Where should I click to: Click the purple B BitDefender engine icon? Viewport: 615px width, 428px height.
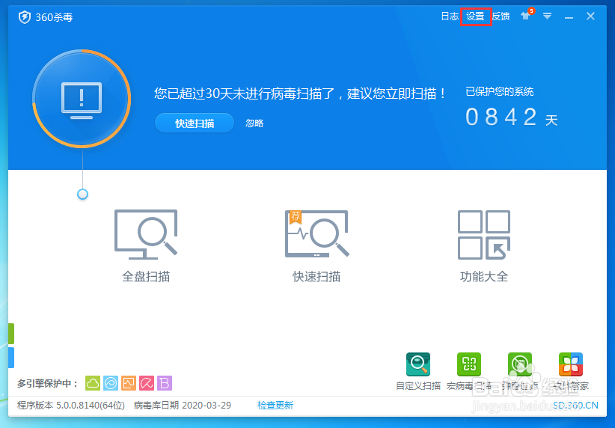[x=165, y=383]
